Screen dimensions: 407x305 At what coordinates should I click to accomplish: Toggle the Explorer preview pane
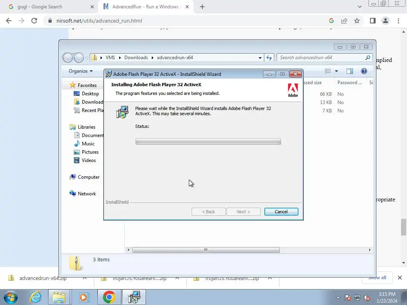[350, 71]
